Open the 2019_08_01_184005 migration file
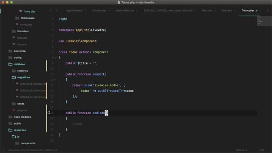Viewport: 272px width, 153px height. 33,97
